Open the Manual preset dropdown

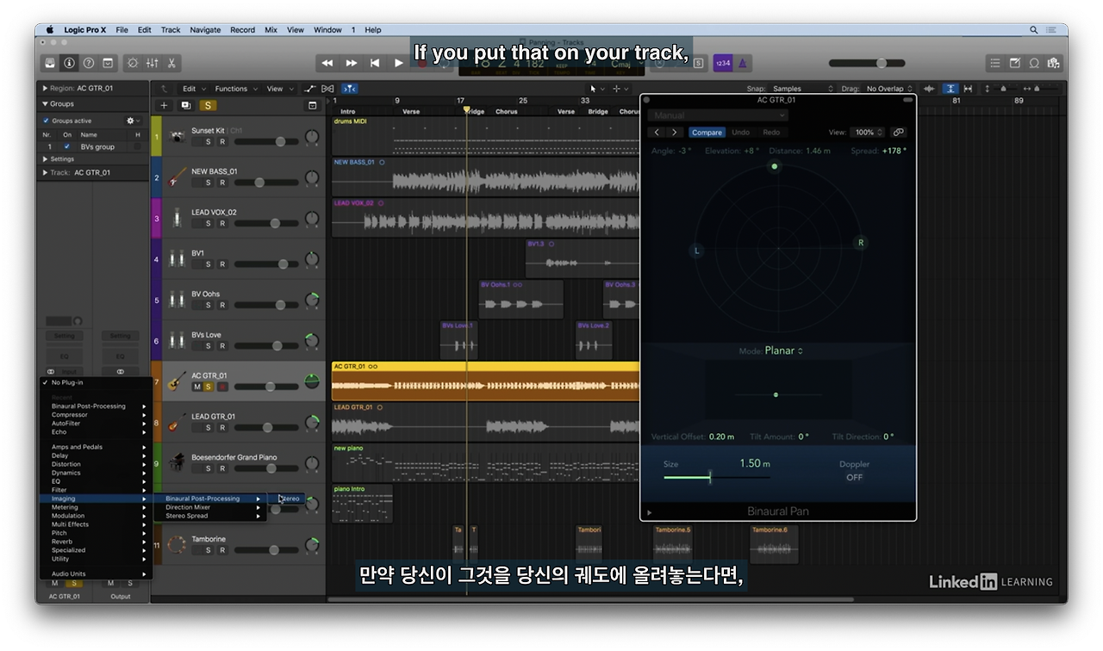click(x=720, y=115)
